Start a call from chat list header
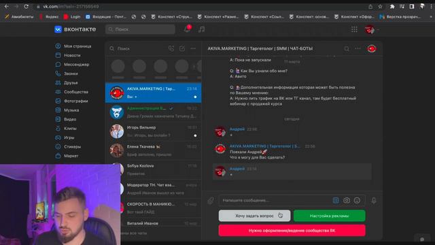This screenshot has height=245, width=435. (171, 48)
